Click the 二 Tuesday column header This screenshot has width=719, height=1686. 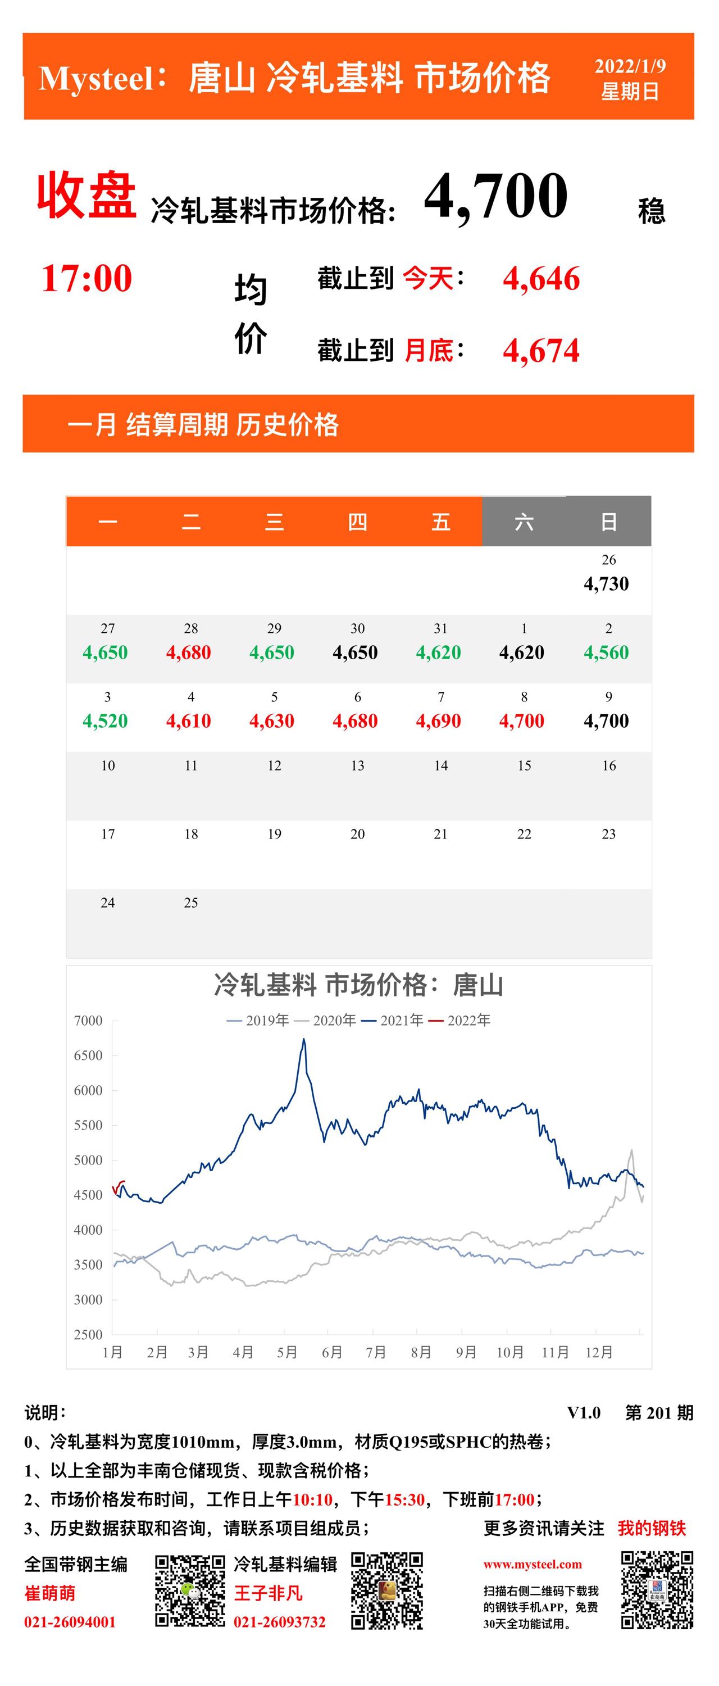(191, 522)
